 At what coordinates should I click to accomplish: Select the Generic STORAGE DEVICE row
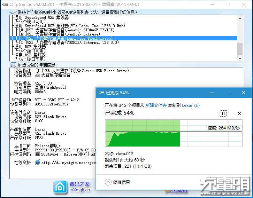(67, 30)
